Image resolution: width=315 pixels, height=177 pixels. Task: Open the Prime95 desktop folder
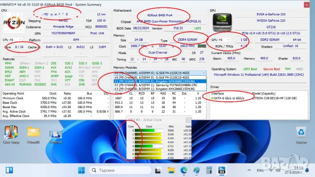pyautogui.click(x=33, y=135)
